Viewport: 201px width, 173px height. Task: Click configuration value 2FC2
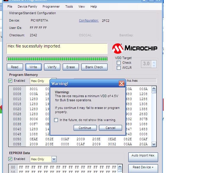106,21
